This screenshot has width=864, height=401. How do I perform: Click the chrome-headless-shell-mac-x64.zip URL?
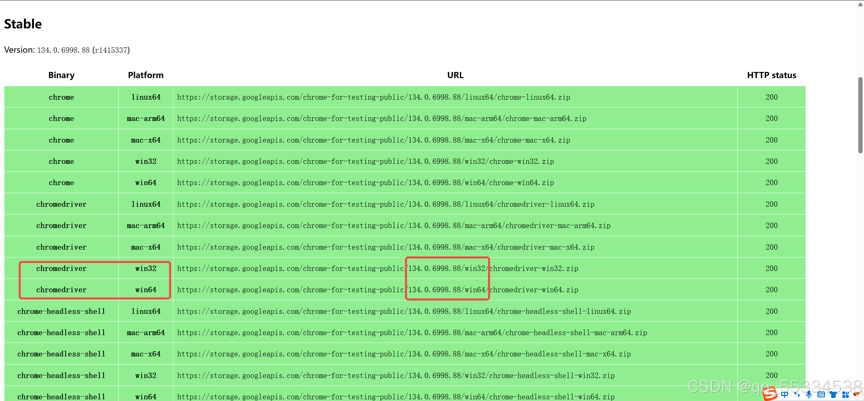404,354
